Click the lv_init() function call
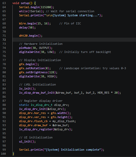The height and width of the screenshot is (157, 136). click(x=27, y=89)
